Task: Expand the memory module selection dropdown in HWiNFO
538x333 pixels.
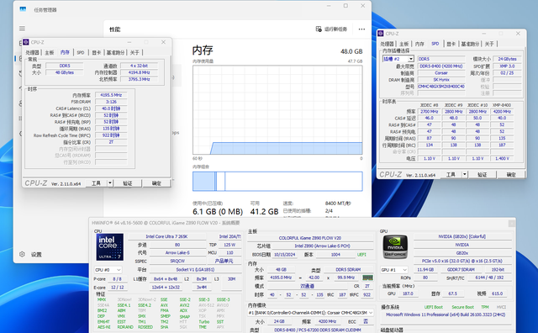Action: [x=310, y=313]
